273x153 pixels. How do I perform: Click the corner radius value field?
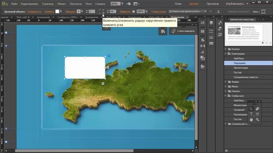point(113,11)
